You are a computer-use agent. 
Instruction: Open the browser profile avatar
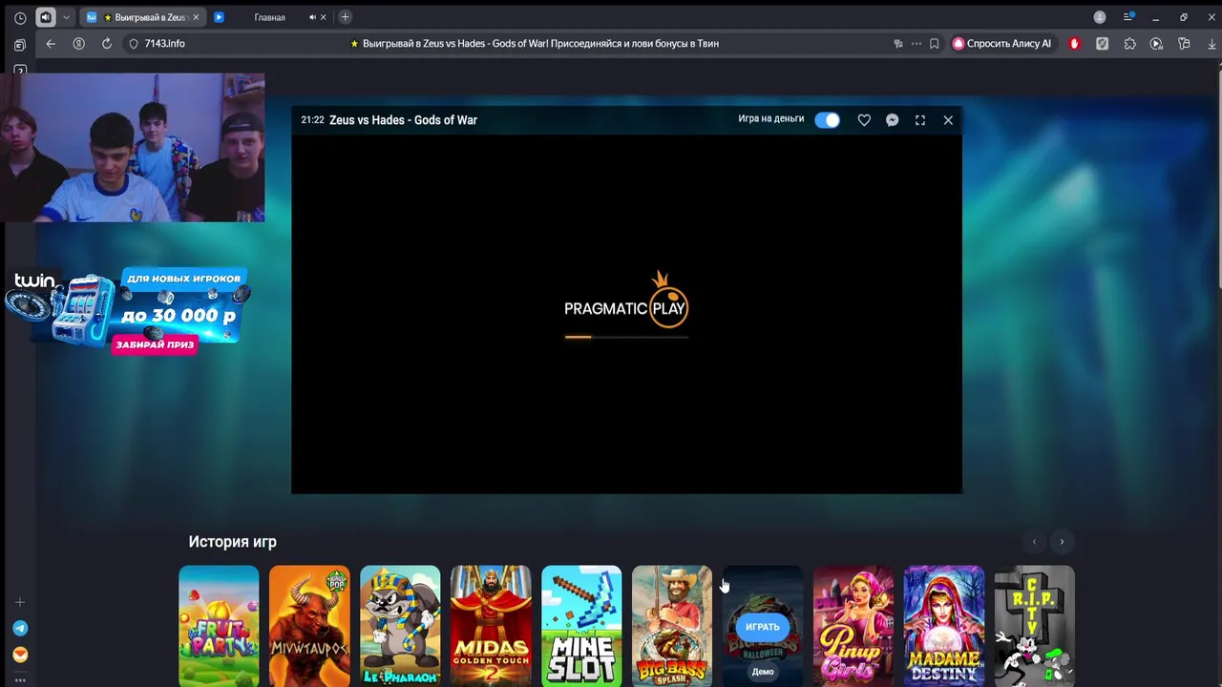pyautogui.click(x=1100, y=17)
